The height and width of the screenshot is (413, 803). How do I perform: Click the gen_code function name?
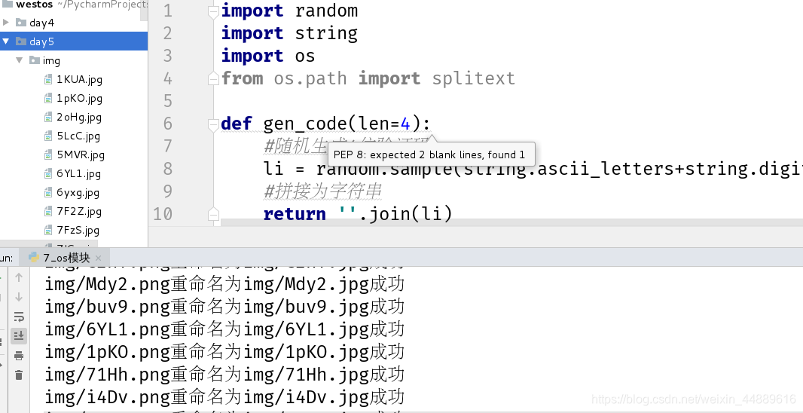[305, 124]
